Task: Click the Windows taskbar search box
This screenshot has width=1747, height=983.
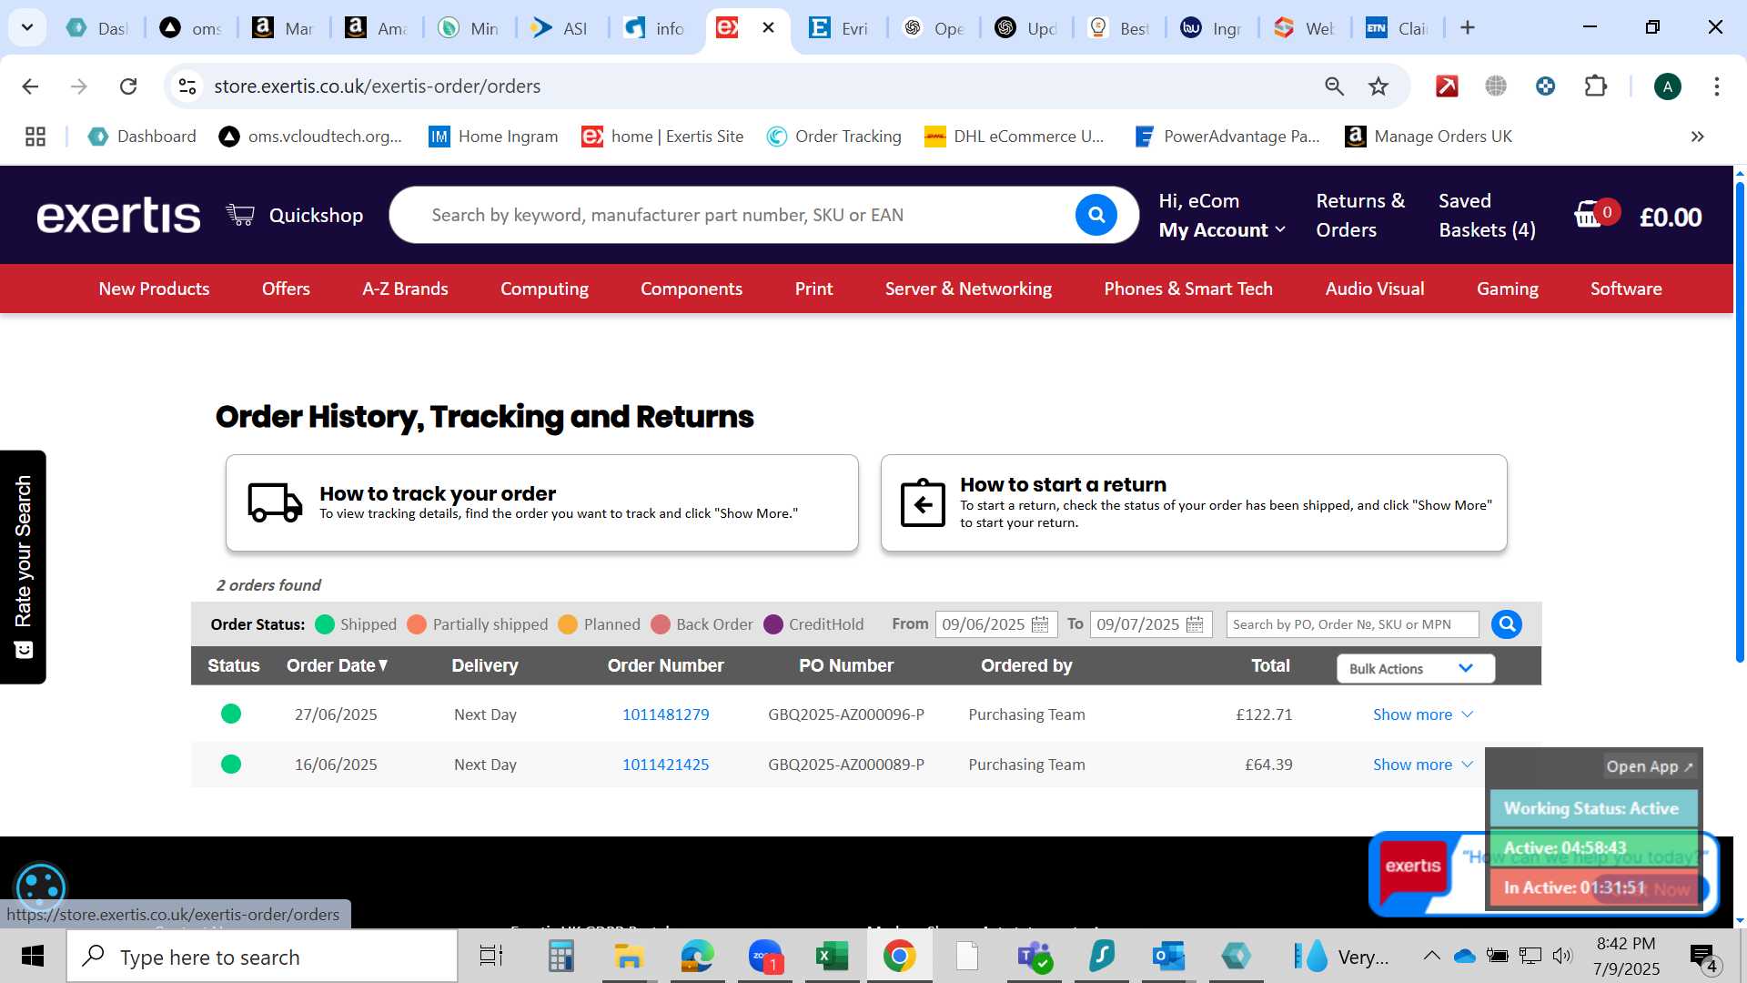Action: [262, 957]
